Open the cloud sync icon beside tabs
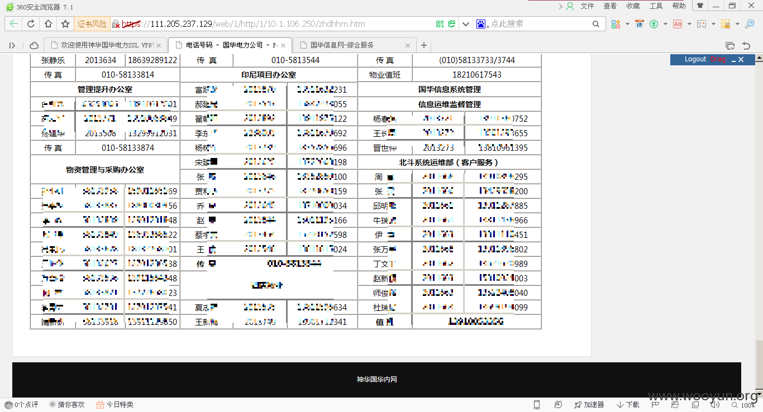Image resolution: width=763 pixels, height=412 pixels. pyautogui.click(x=34, y=45)
